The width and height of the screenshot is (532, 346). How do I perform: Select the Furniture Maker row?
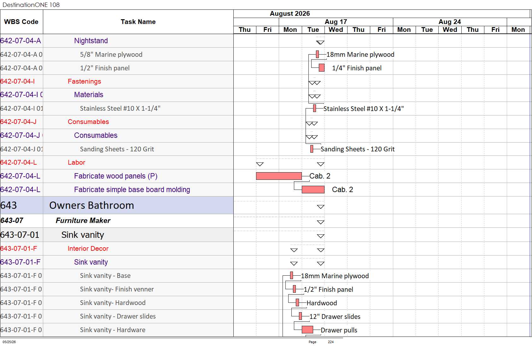117,221
